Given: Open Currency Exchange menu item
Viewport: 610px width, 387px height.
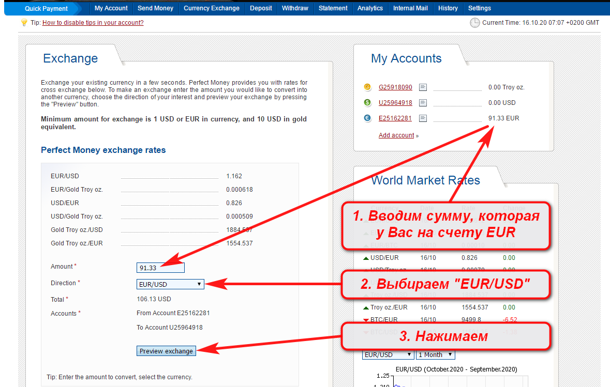Looking at the screenshot, I should coord(212,8).
